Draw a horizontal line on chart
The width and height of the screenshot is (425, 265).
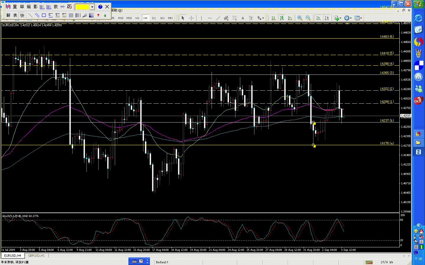[210, 18]
